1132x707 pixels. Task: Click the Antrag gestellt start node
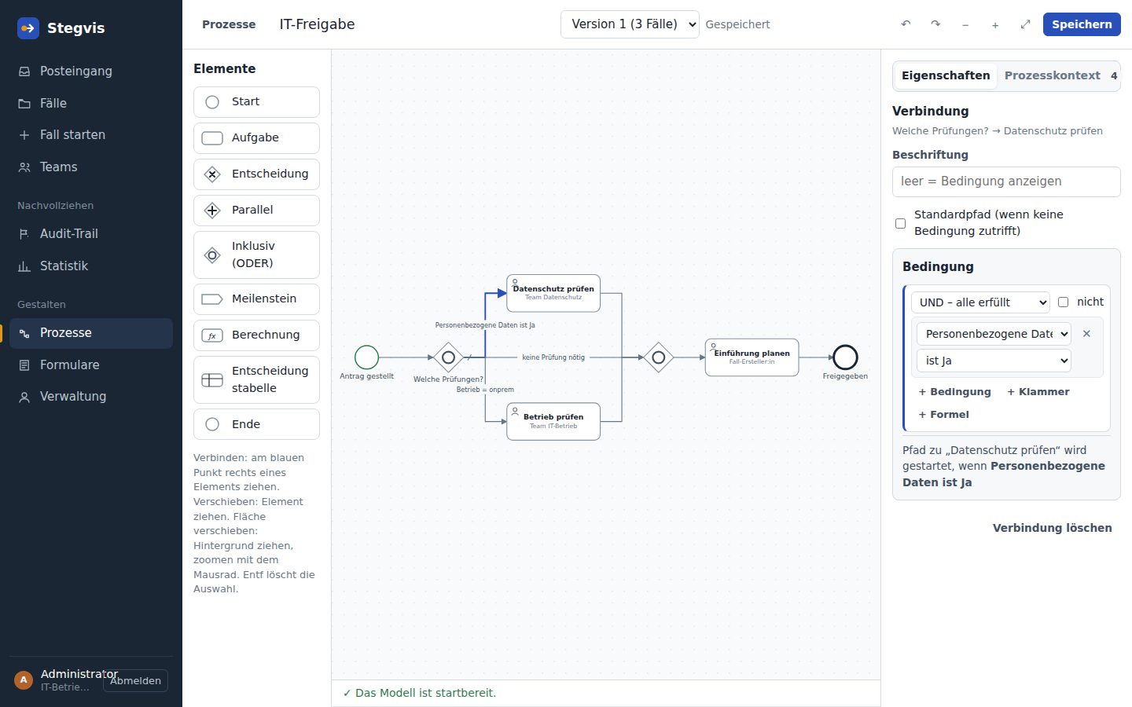point(366,357)
